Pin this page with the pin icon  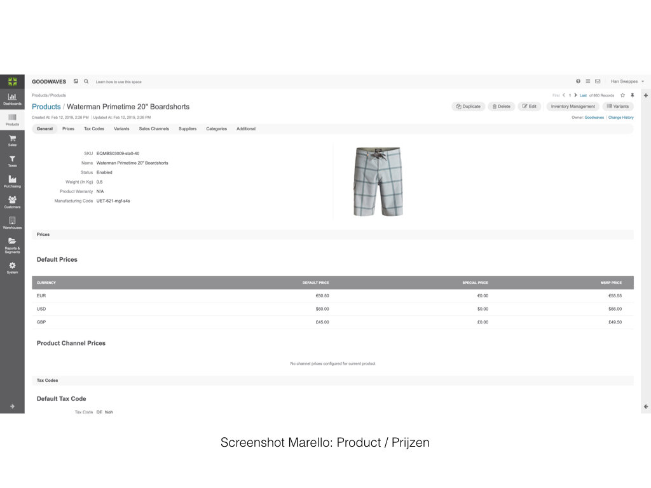632,95
